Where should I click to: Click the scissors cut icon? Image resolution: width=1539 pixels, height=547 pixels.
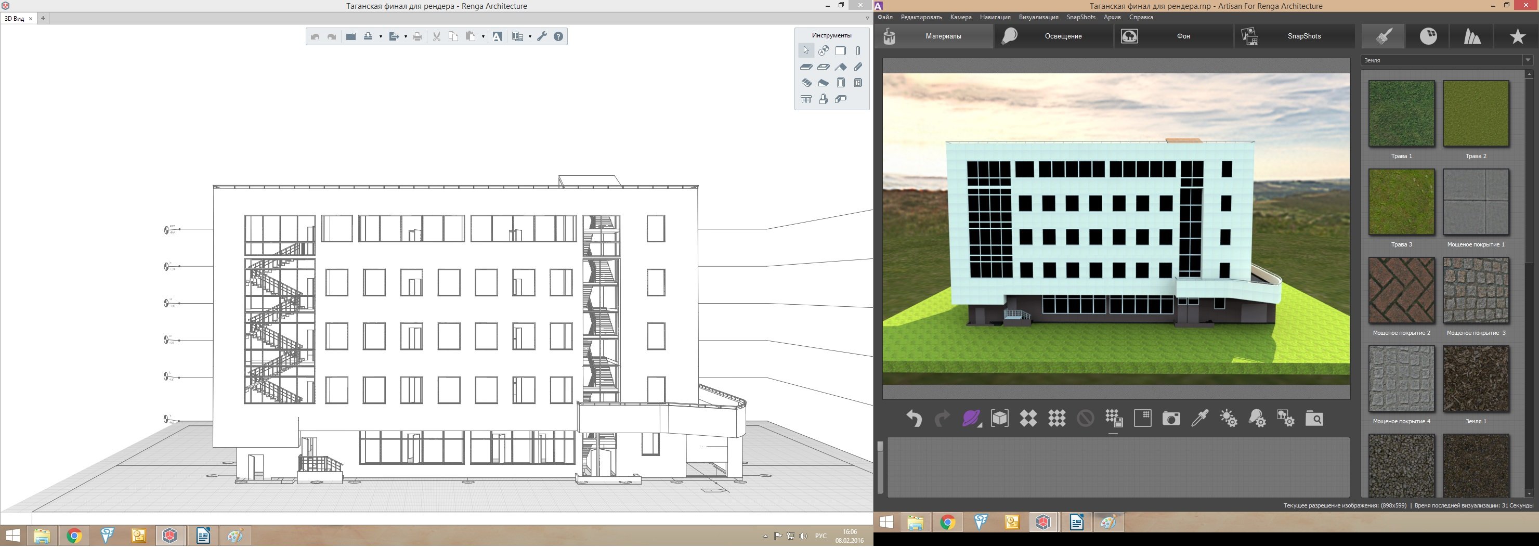[x=437, y=36]
